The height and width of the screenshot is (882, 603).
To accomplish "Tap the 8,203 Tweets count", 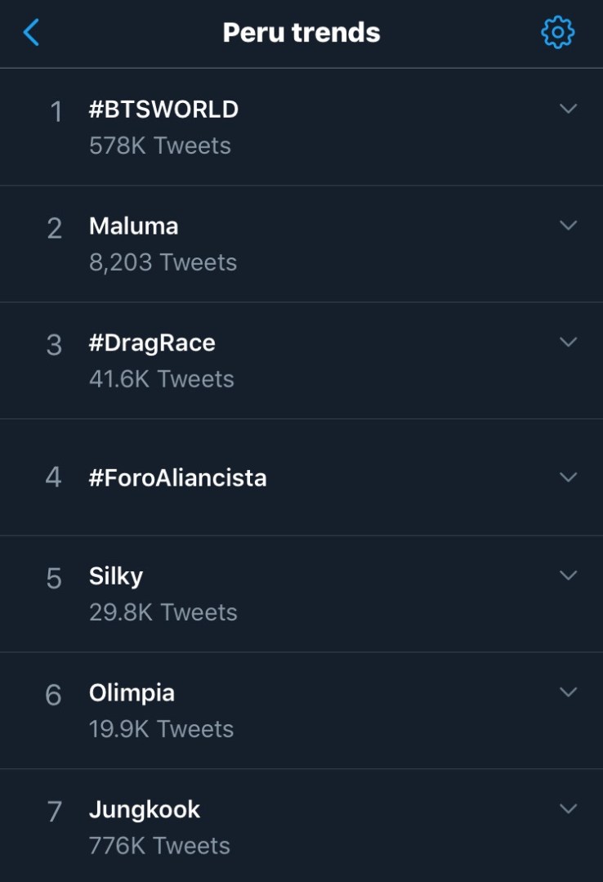I will point(163,262).
